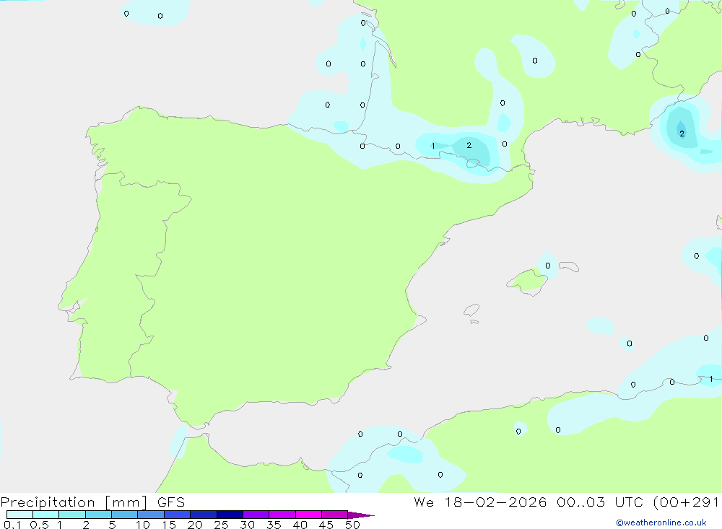Click the Menorca island outline on the map
Image resolution: width=722 pixels, height=529 pixels.
[569, 266]
